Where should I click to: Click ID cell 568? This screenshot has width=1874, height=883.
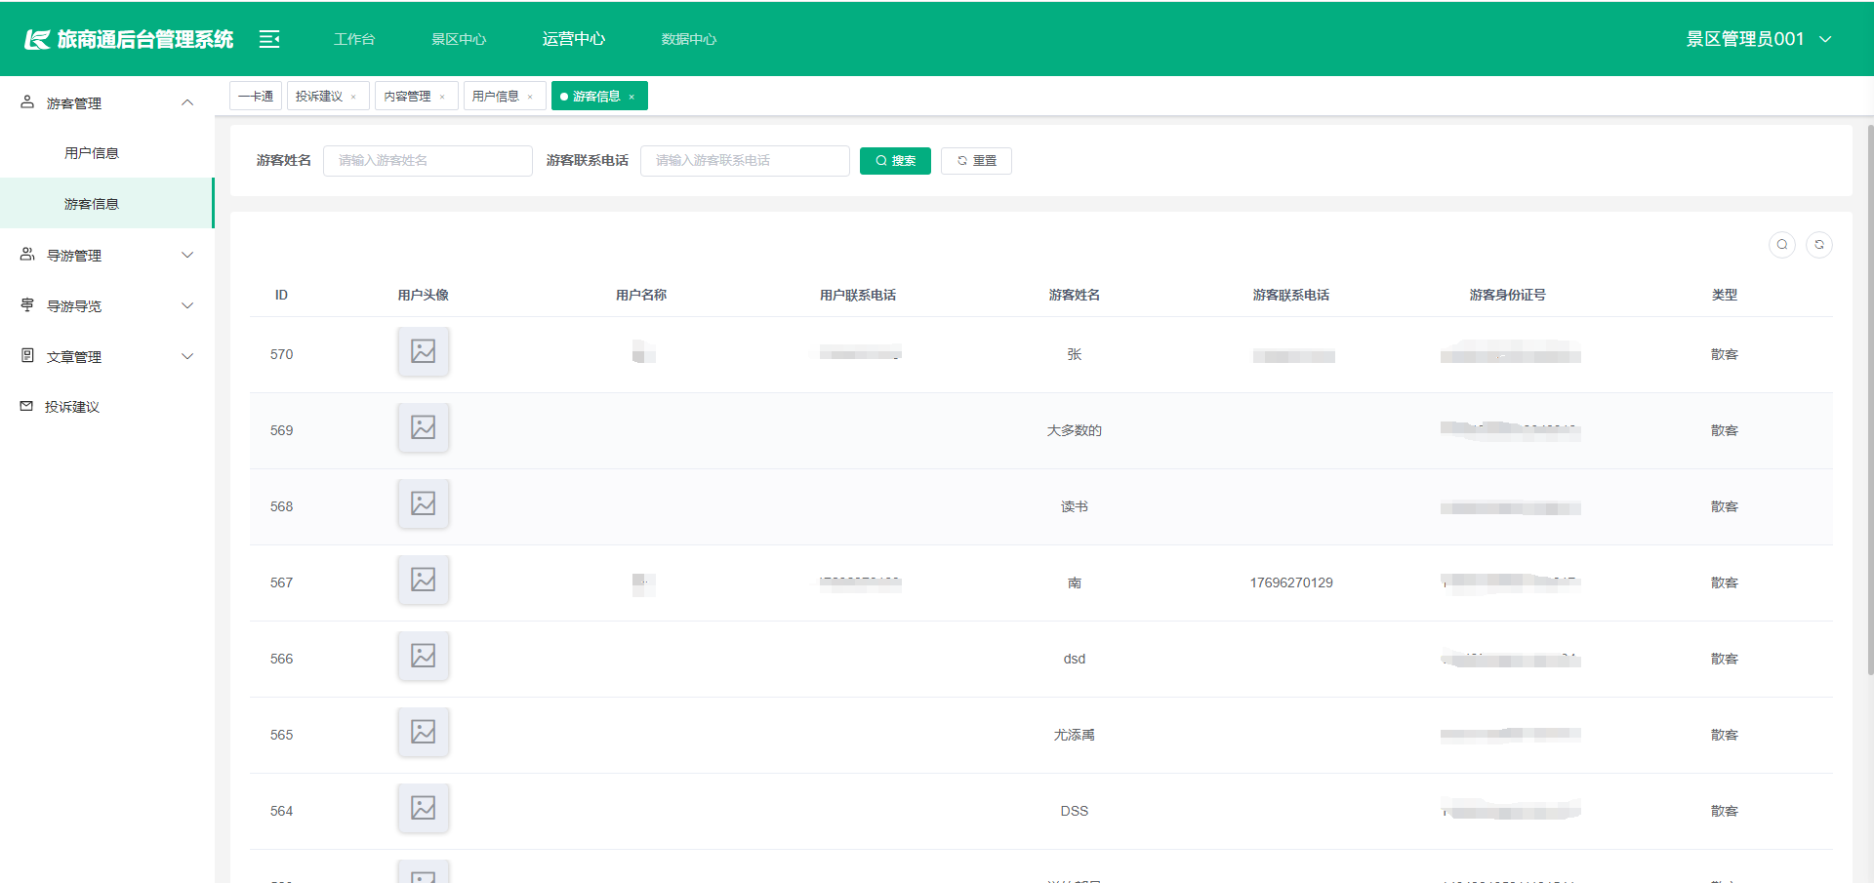(x=281, y=506)
